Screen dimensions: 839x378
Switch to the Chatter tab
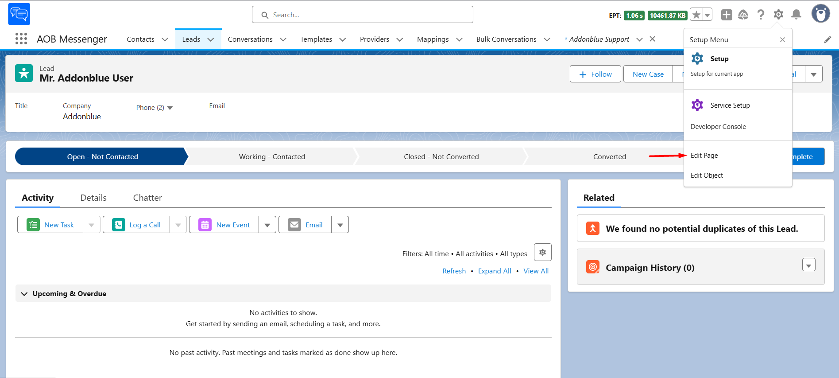tap(147, 198)
